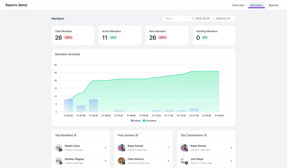Click the green Cumulative legend dot
This screenshot has width=287, height=168.
[x=144, y=121]
